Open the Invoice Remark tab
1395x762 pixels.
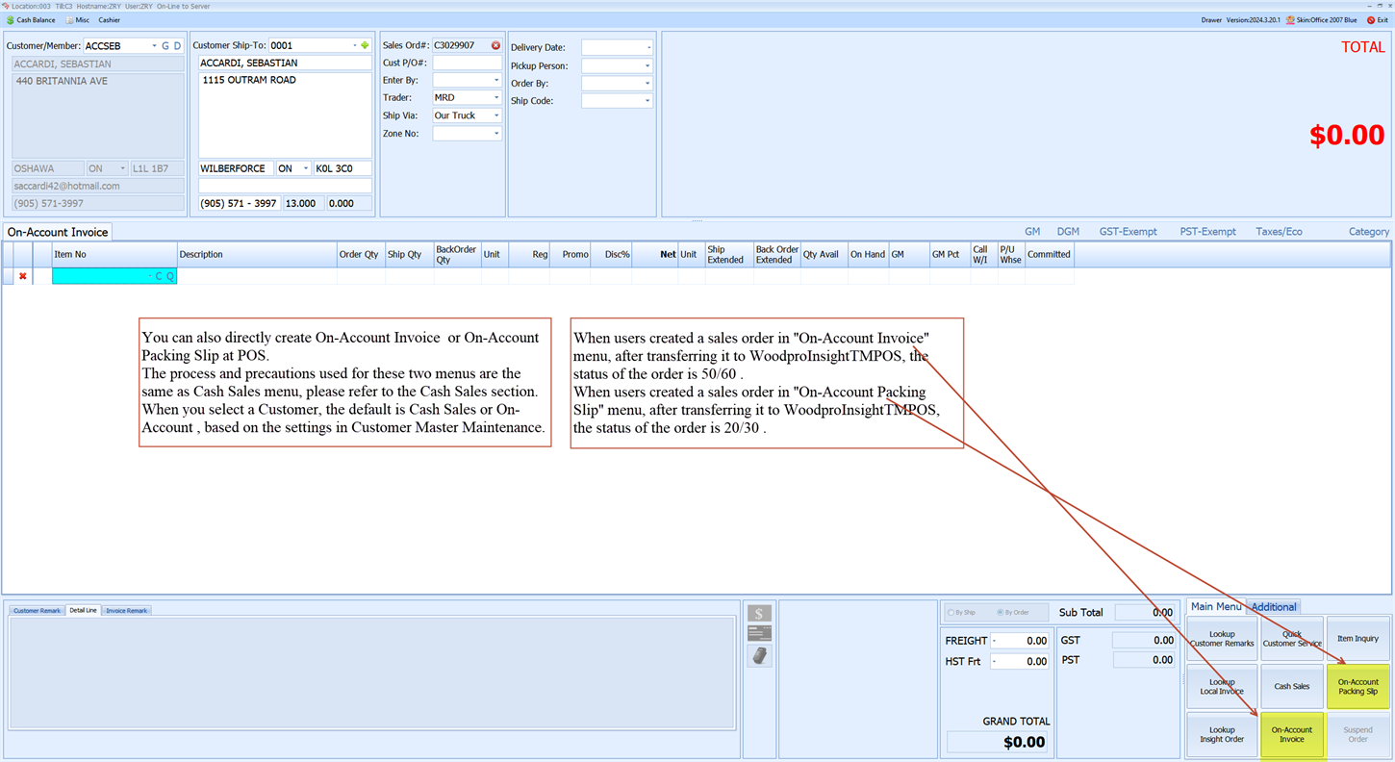click(x=125, y=610)
